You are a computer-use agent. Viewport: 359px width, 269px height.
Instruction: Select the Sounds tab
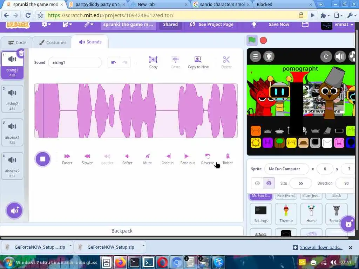click(90, 42)
